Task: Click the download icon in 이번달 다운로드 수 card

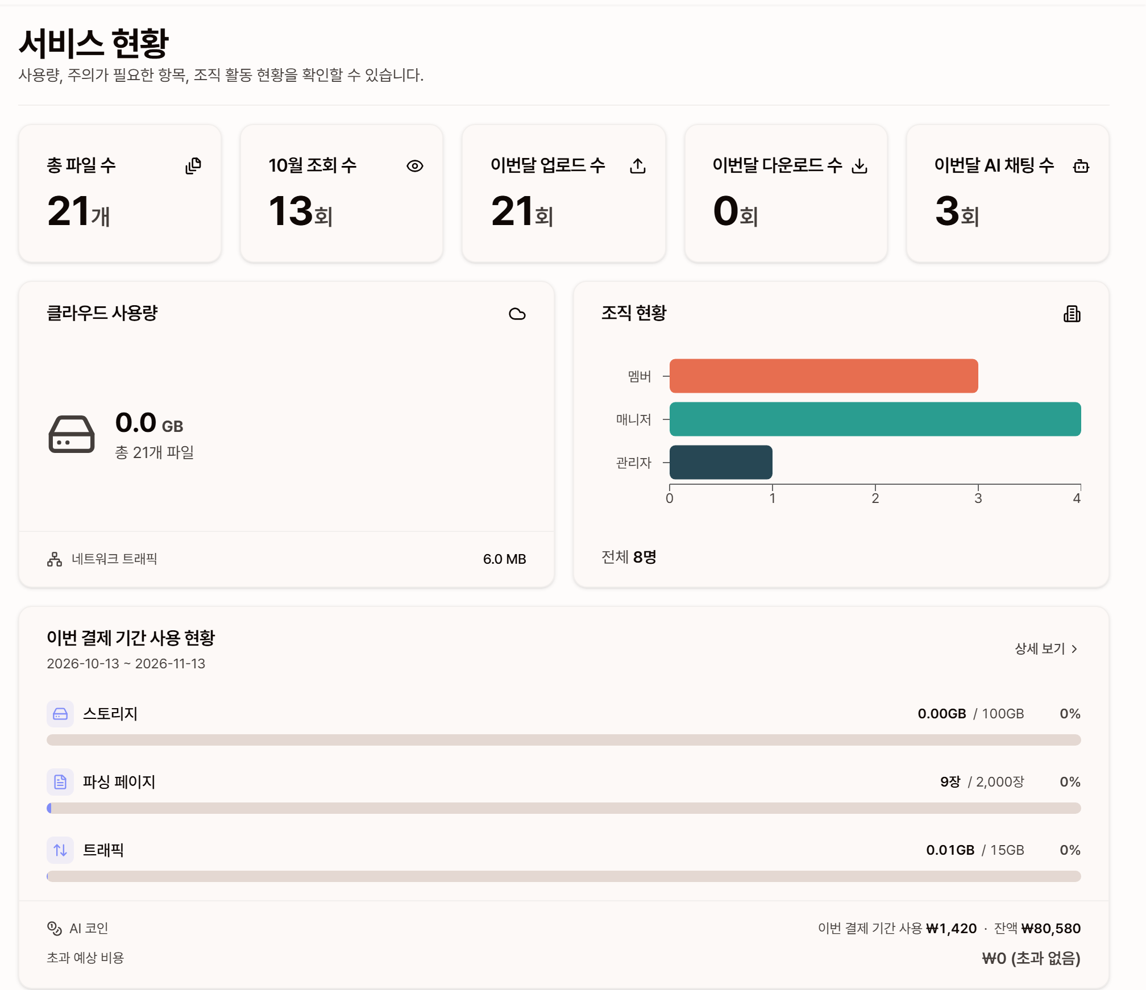Action: click(x=859, y=166)
